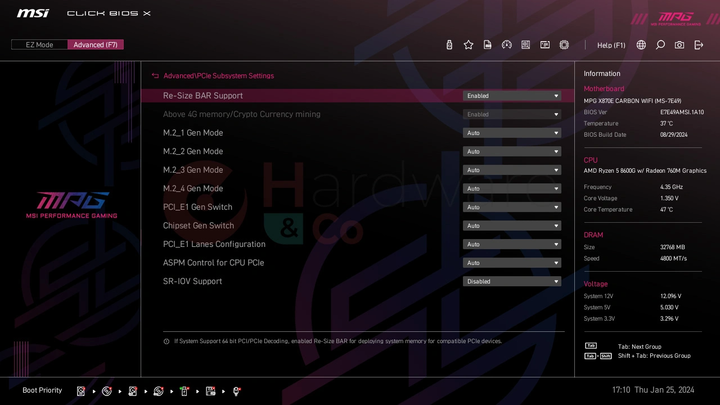Switch to EZ Mode

point(39,45)
